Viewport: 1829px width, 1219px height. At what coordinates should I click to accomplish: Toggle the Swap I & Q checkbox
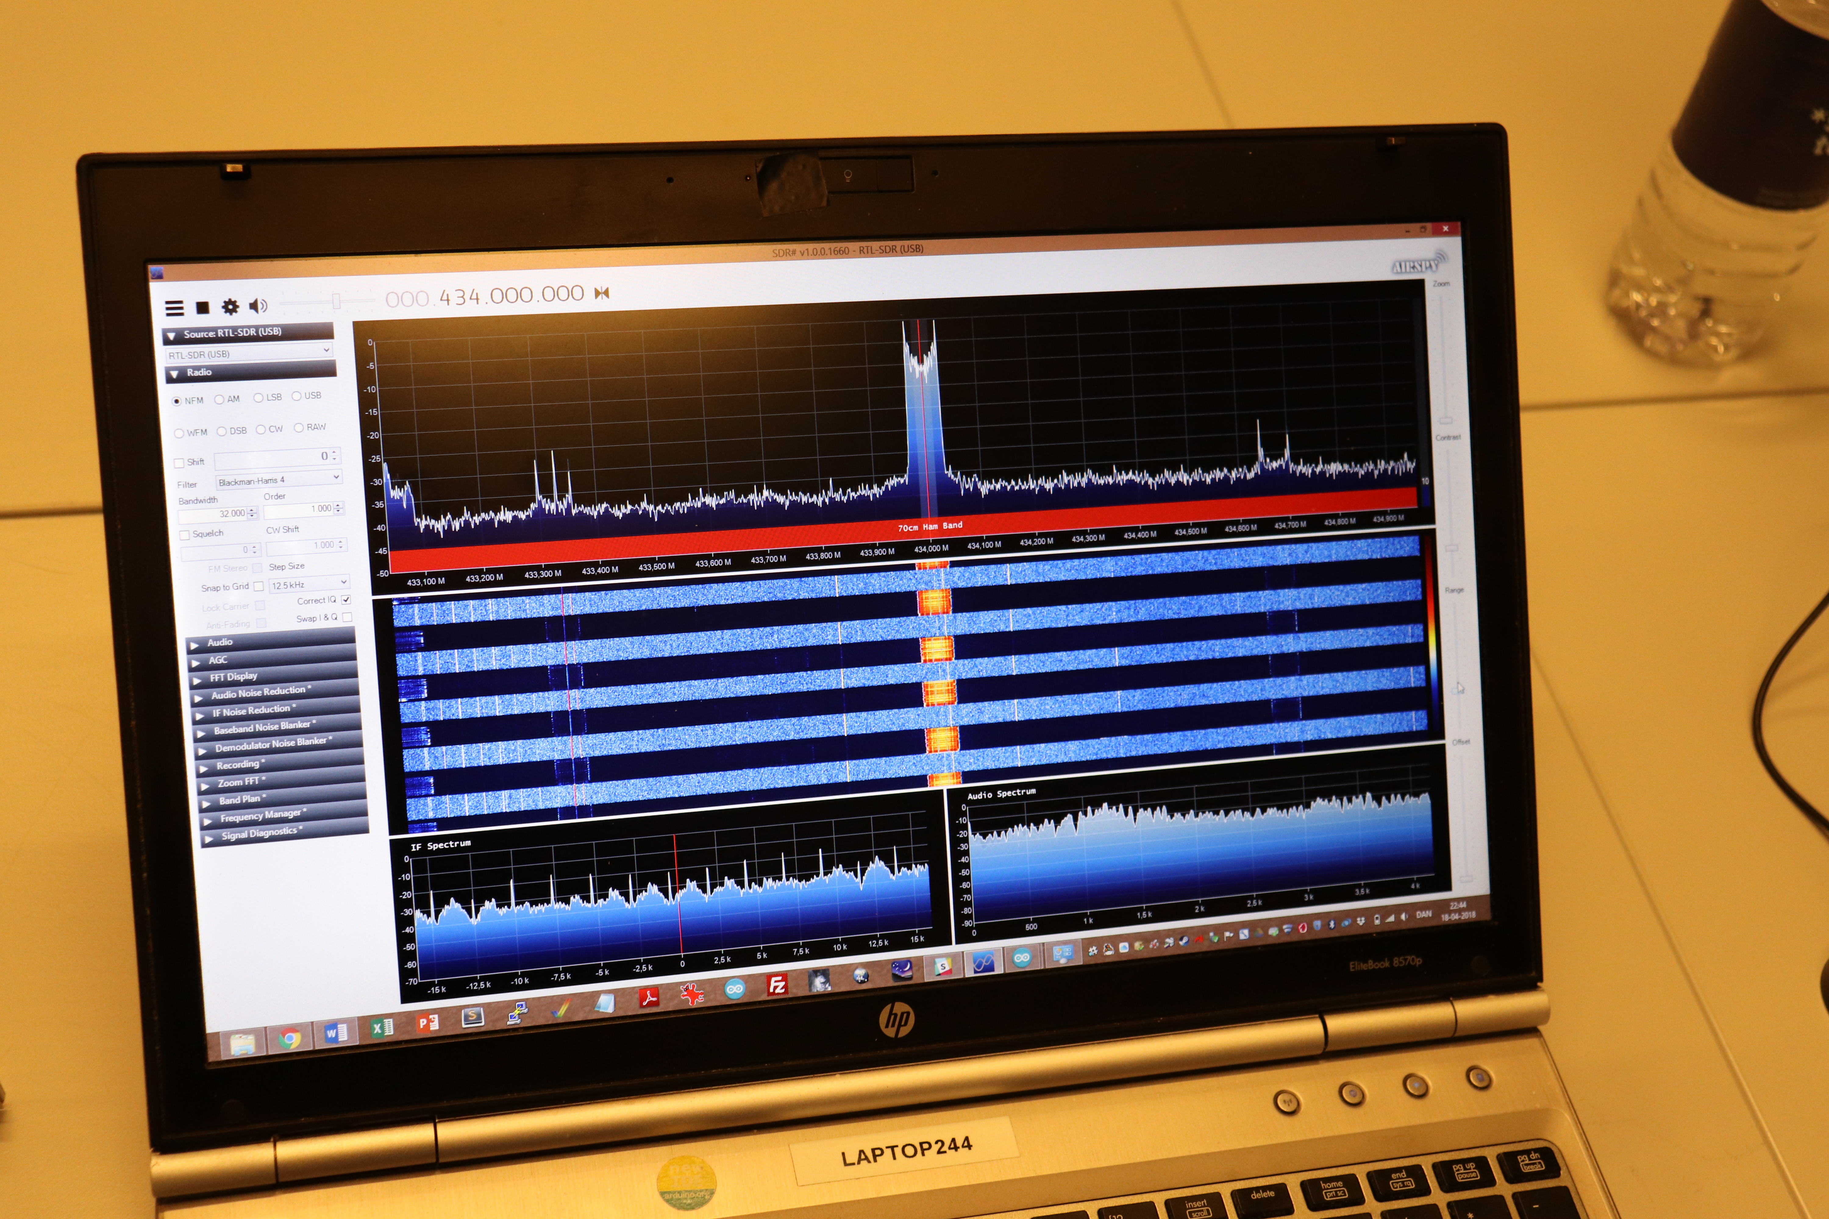tap(347, 617)
